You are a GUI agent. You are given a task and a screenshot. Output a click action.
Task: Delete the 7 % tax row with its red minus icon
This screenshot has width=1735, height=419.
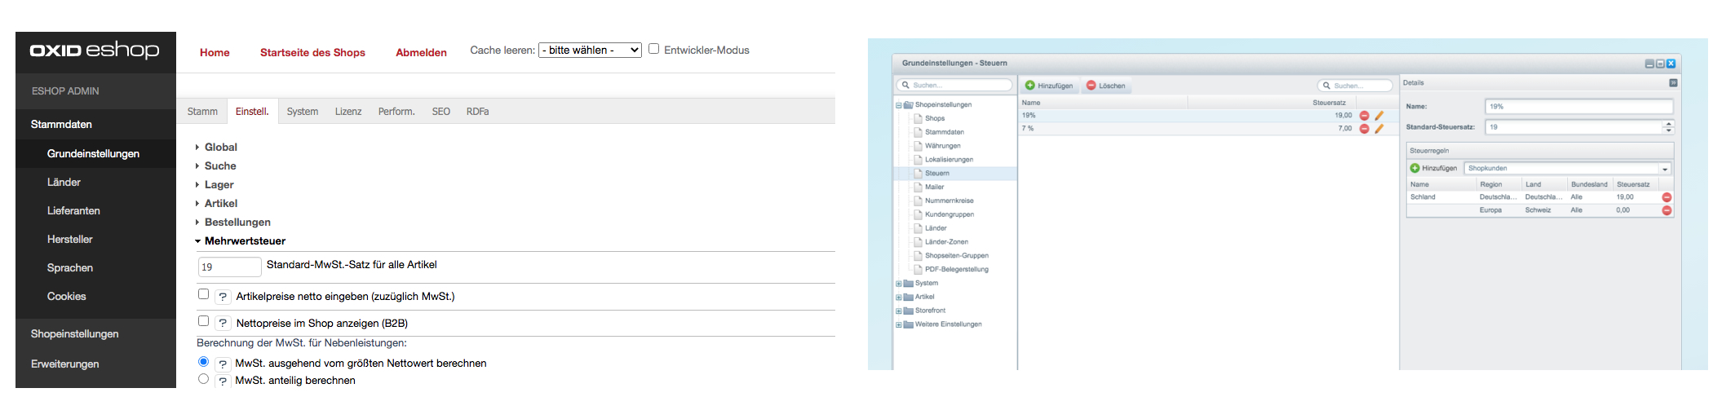(1364, 129)
